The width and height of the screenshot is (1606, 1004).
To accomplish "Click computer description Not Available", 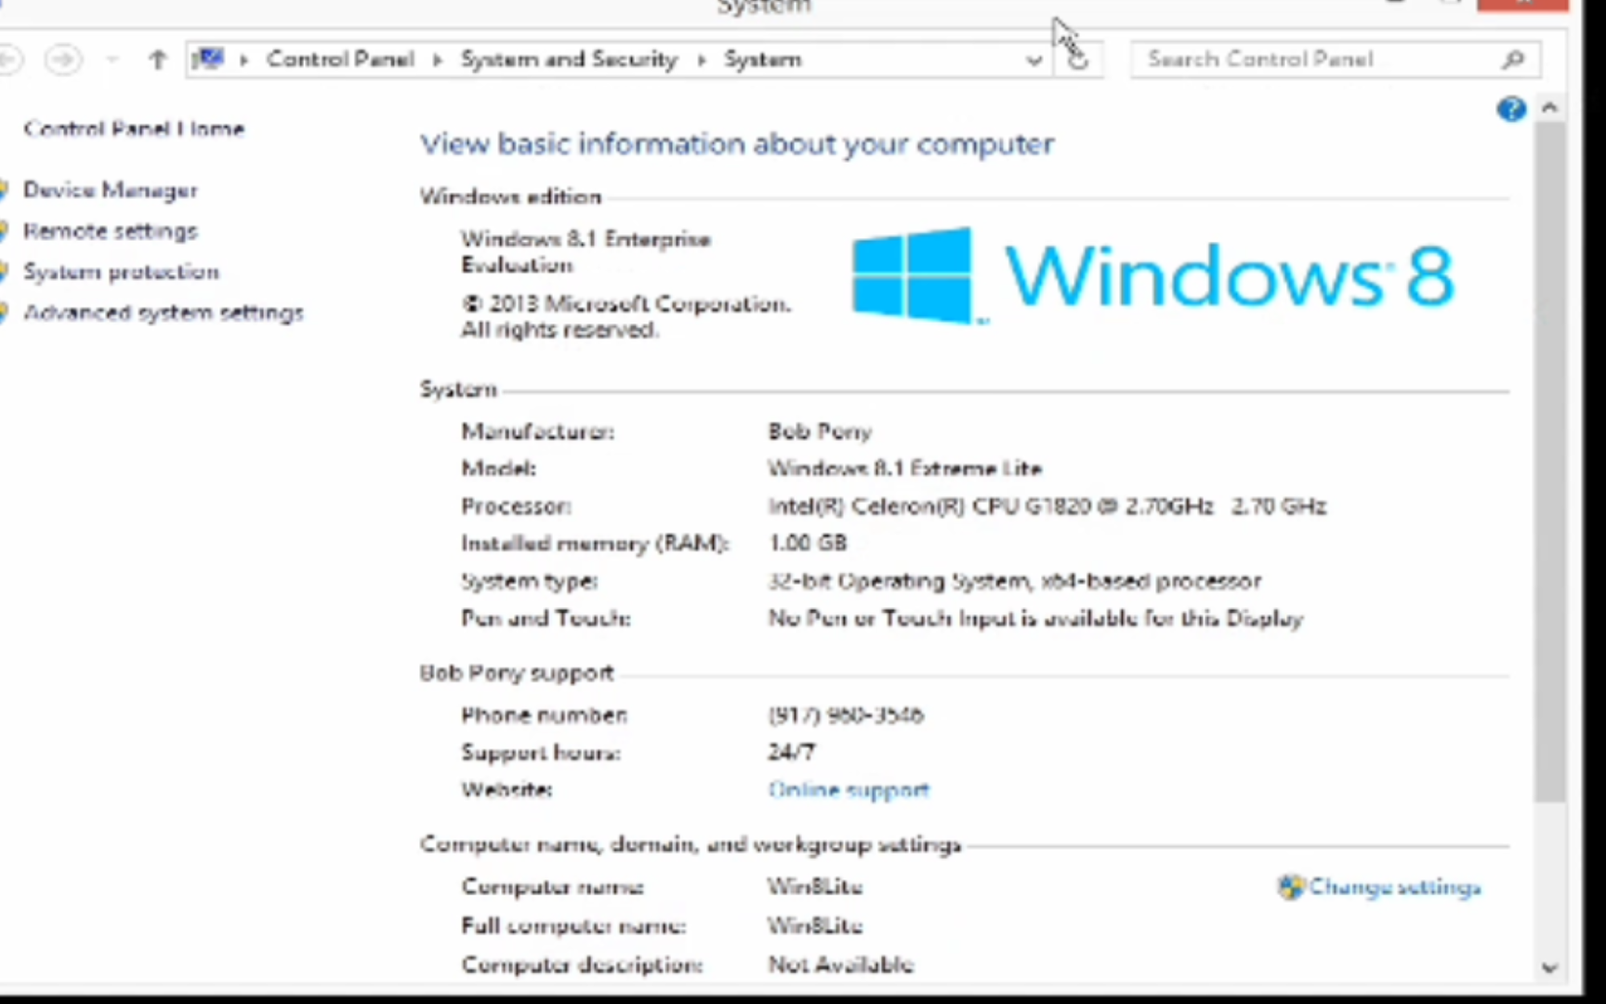I will [x=841, y=965].
